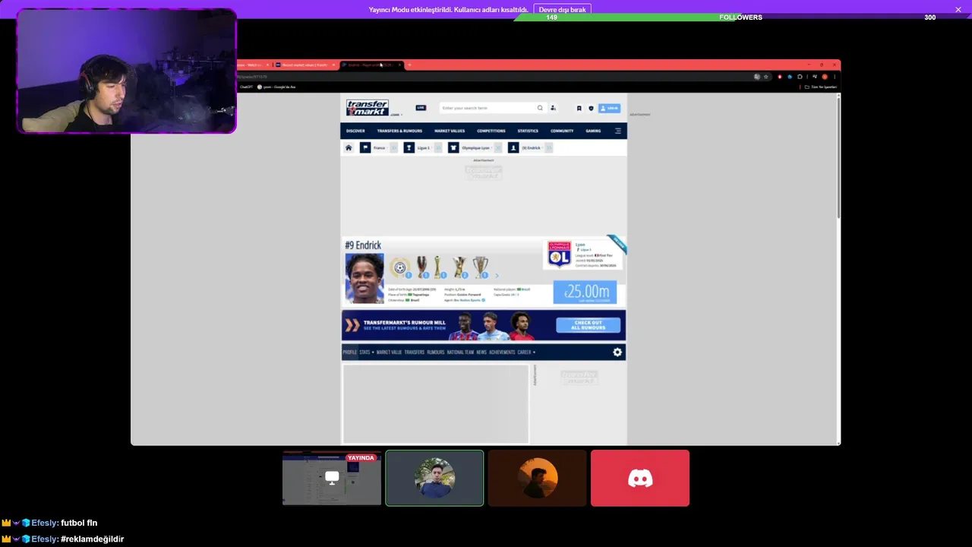This screenshot has width=972, height=547.
Task: Go to home via breadcrumb house icon
Action: pos(349,147)
